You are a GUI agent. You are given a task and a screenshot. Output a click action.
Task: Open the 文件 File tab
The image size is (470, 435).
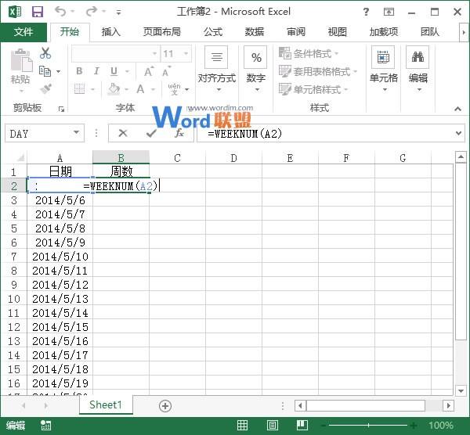tap(23, 32)
